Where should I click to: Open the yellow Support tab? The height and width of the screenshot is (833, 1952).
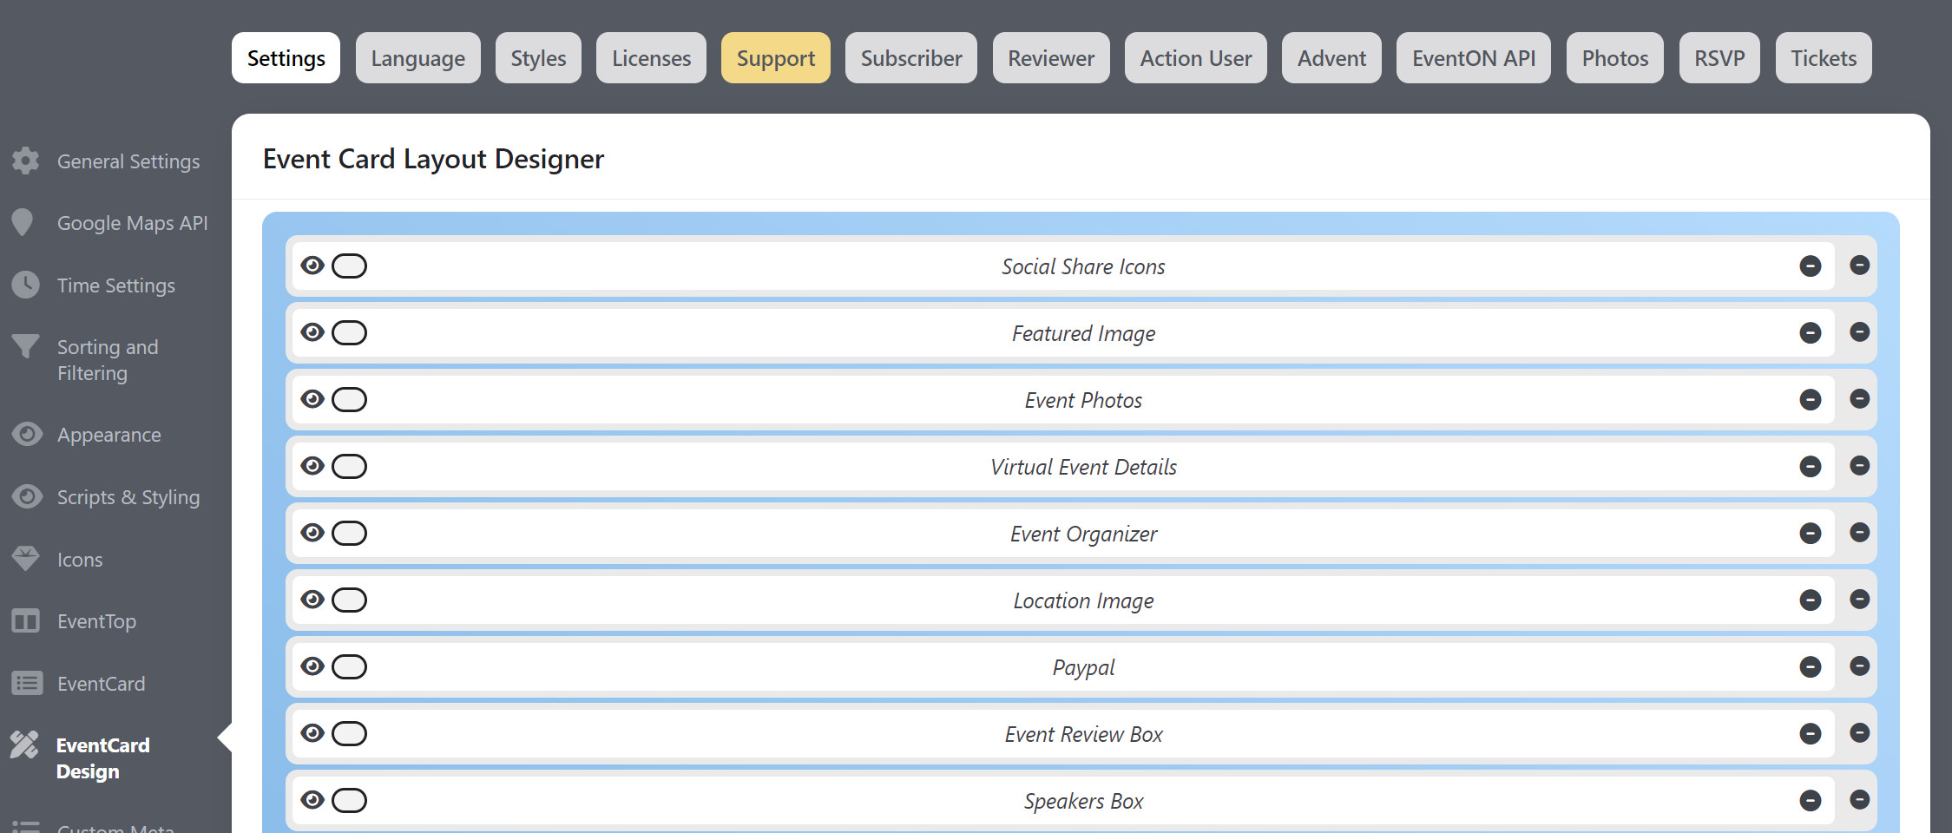click(776, 58)
